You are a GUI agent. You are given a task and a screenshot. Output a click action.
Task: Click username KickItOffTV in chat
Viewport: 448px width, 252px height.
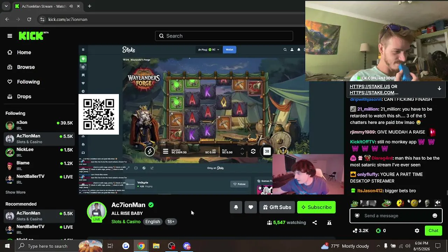point(363,142)
